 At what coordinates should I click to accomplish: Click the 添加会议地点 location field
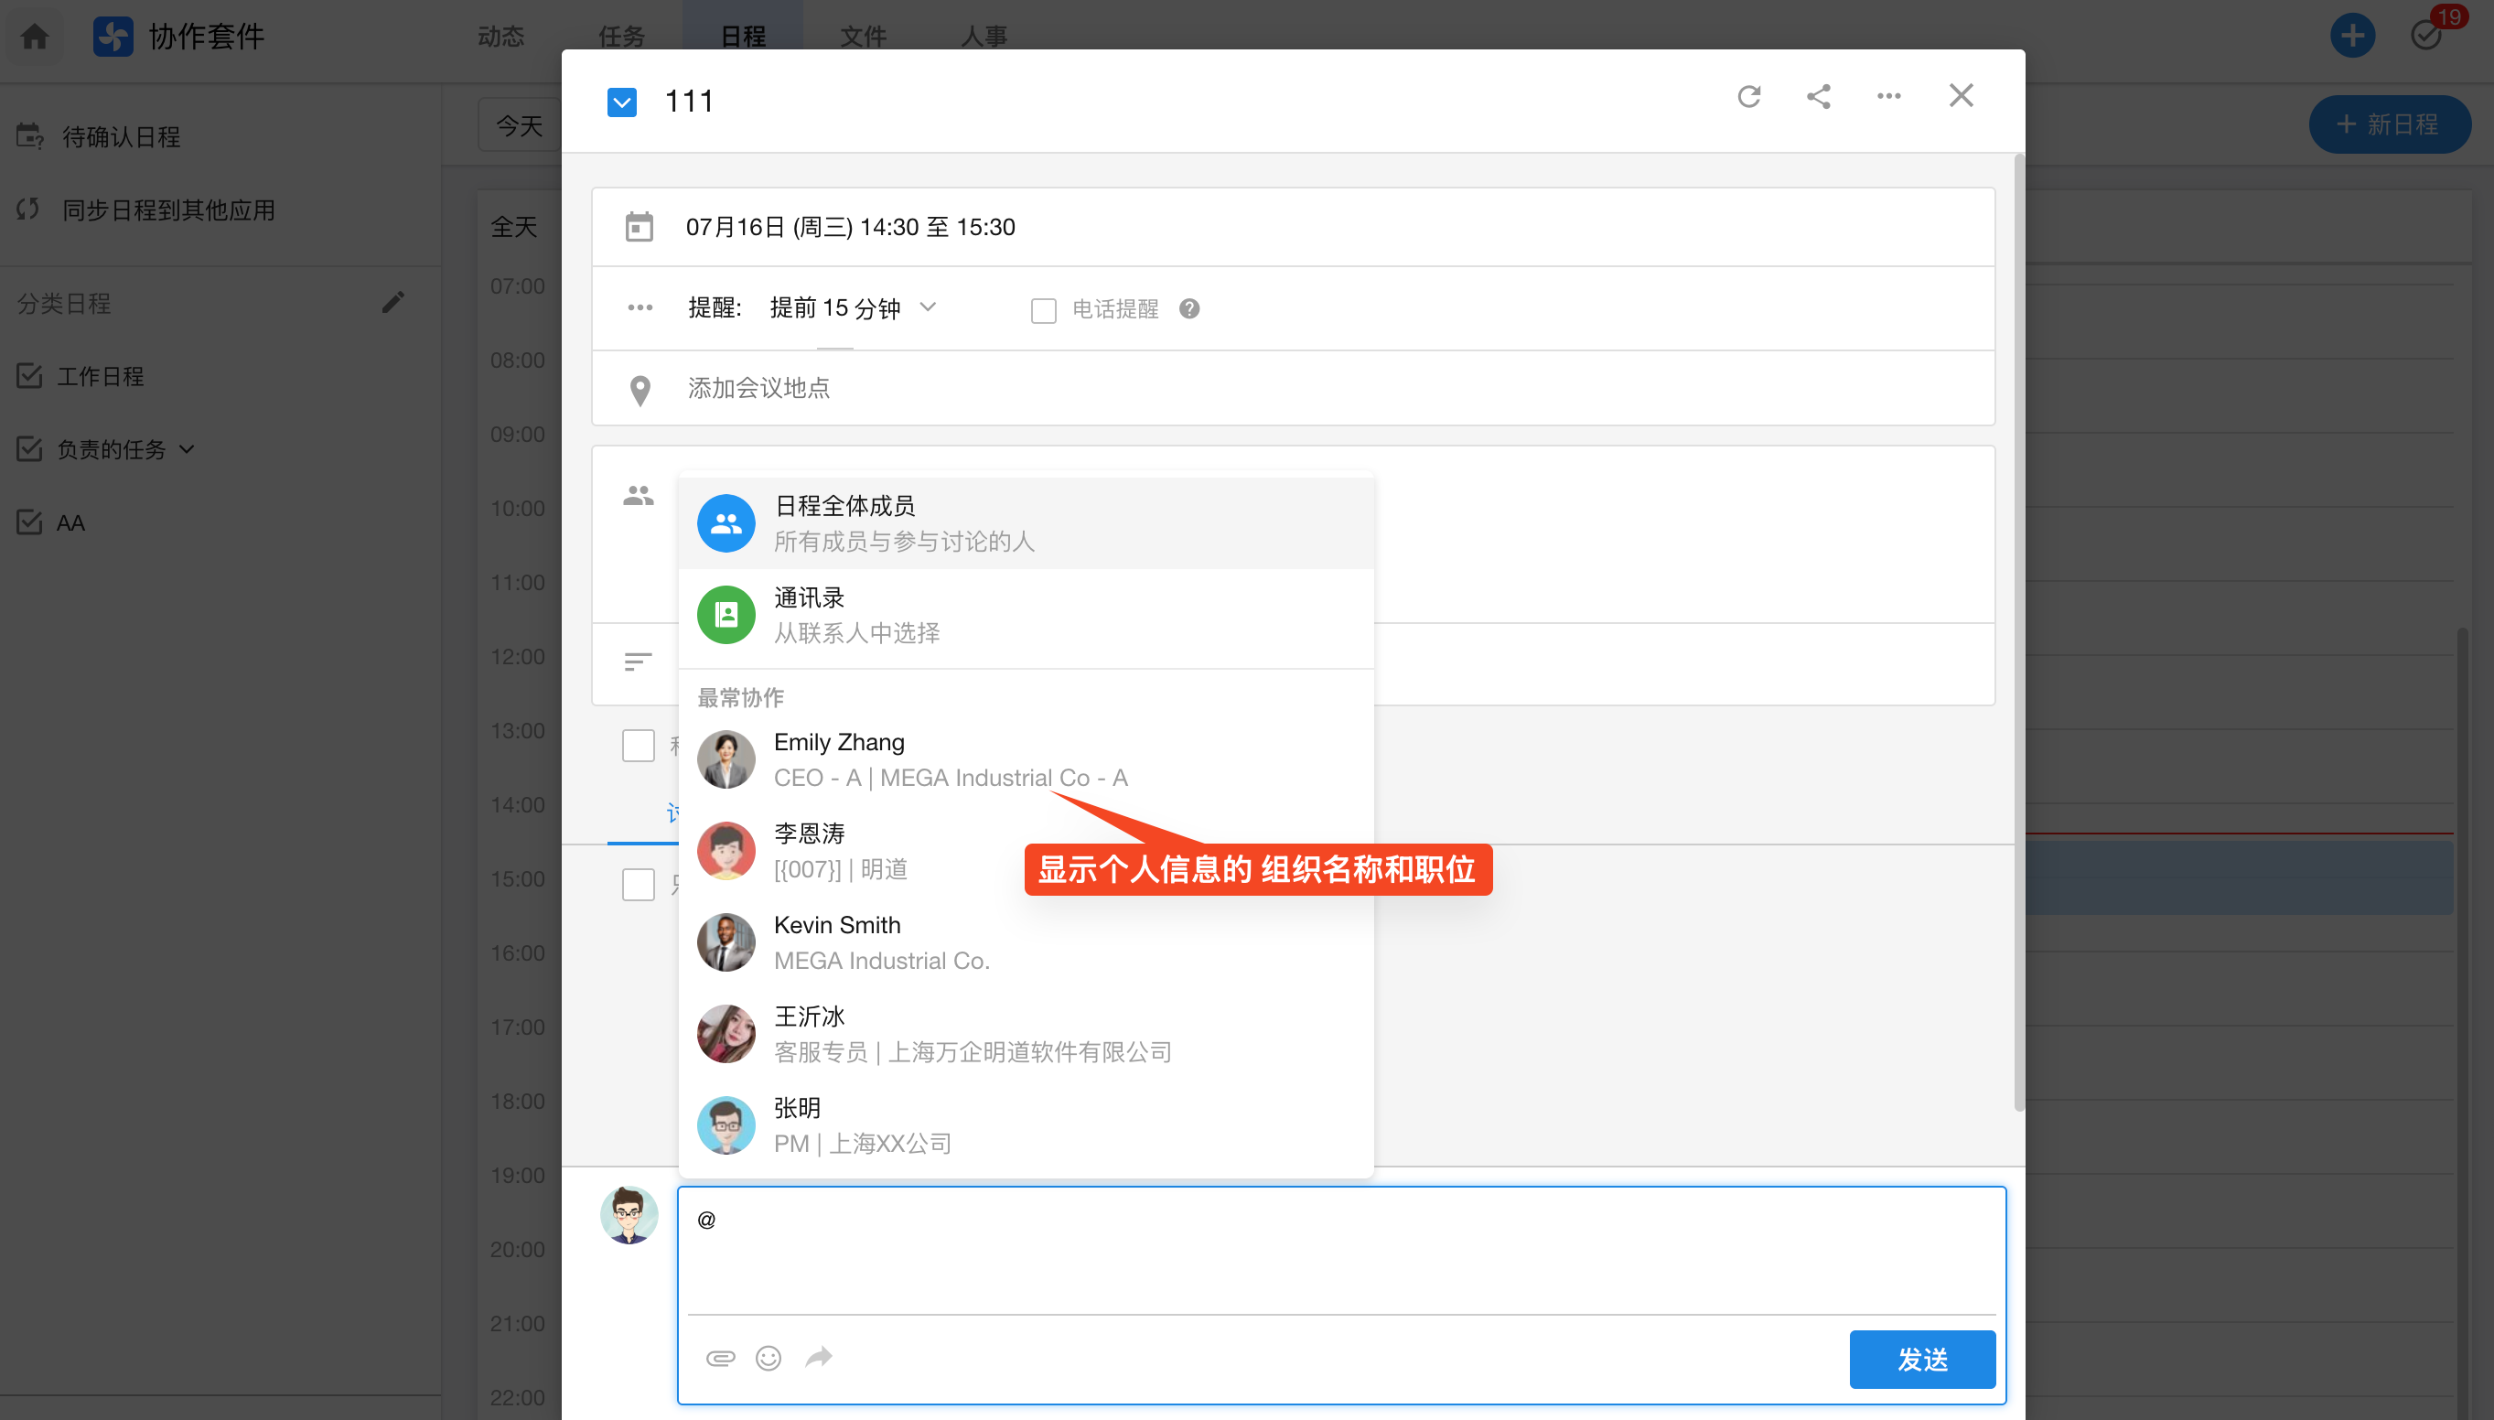point(758,388)
